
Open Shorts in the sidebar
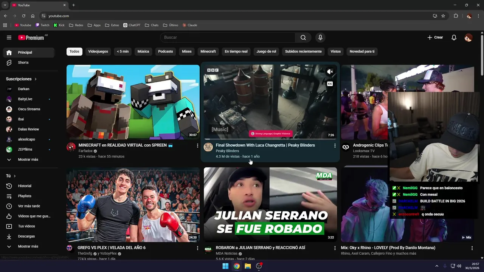29,63
